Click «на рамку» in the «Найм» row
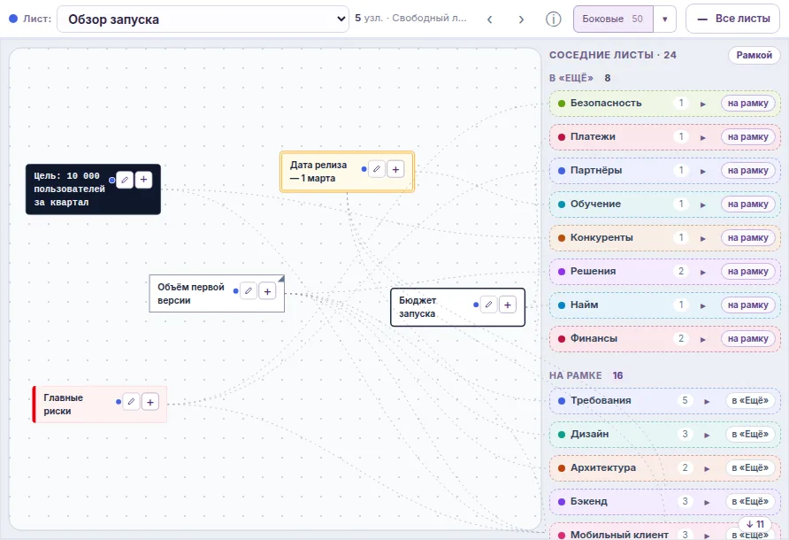This screenshot has height=540, width=789. tap(748, 305)
